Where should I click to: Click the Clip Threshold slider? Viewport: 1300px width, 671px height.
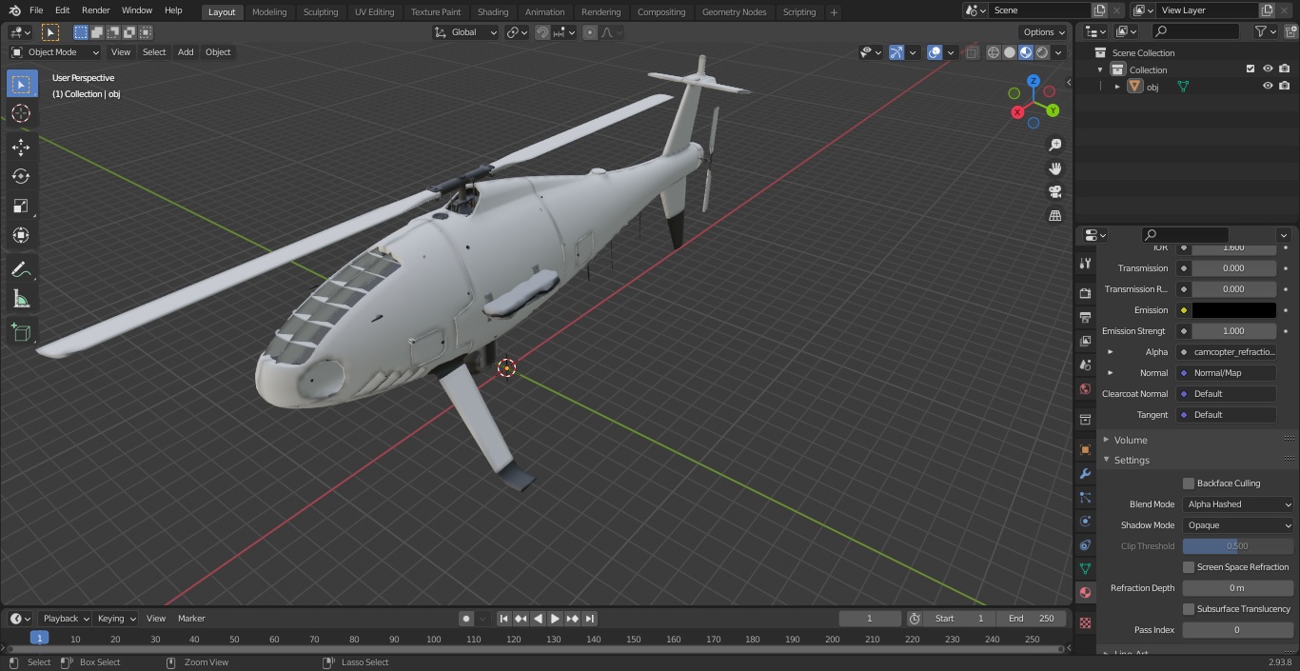point(1238,546)
